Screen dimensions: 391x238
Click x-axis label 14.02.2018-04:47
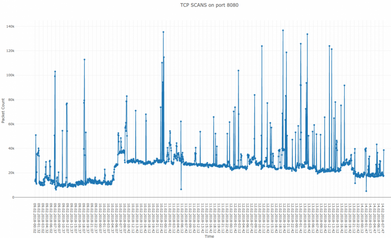tap(375, 218)
